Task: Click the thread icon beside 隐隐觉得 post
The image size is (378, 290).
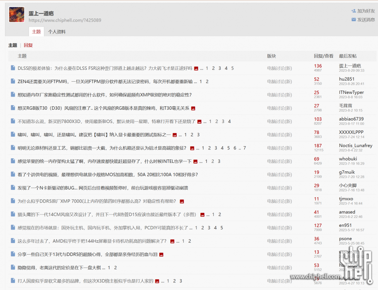Action: pyautogui.click(x=13, y=267)
